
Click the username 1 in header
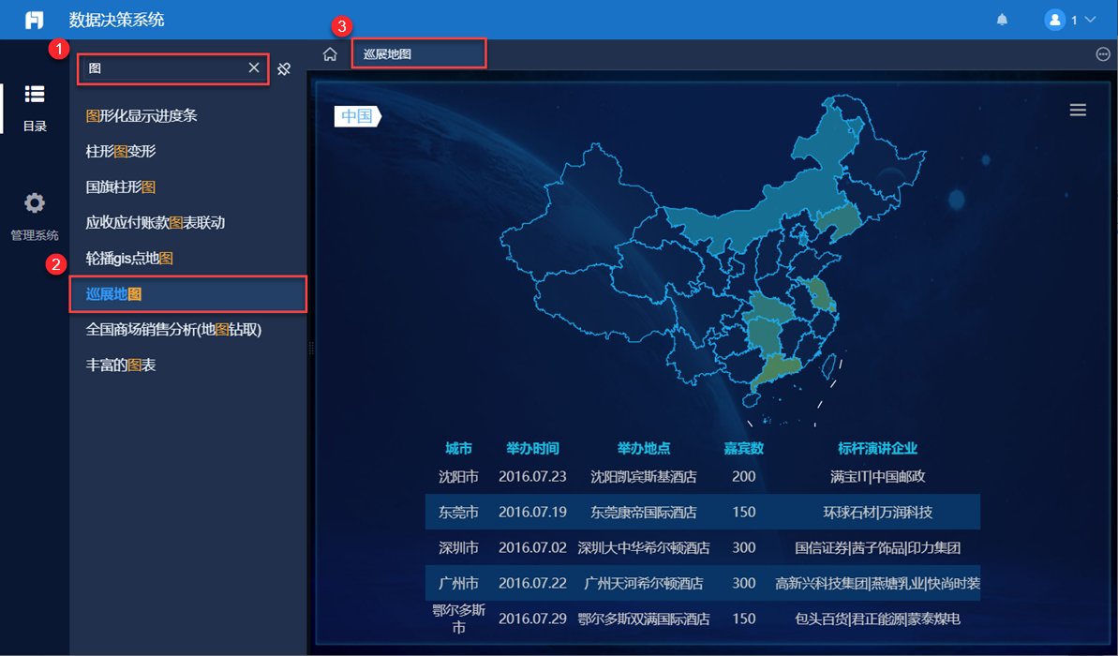[x=1074, y=20]
